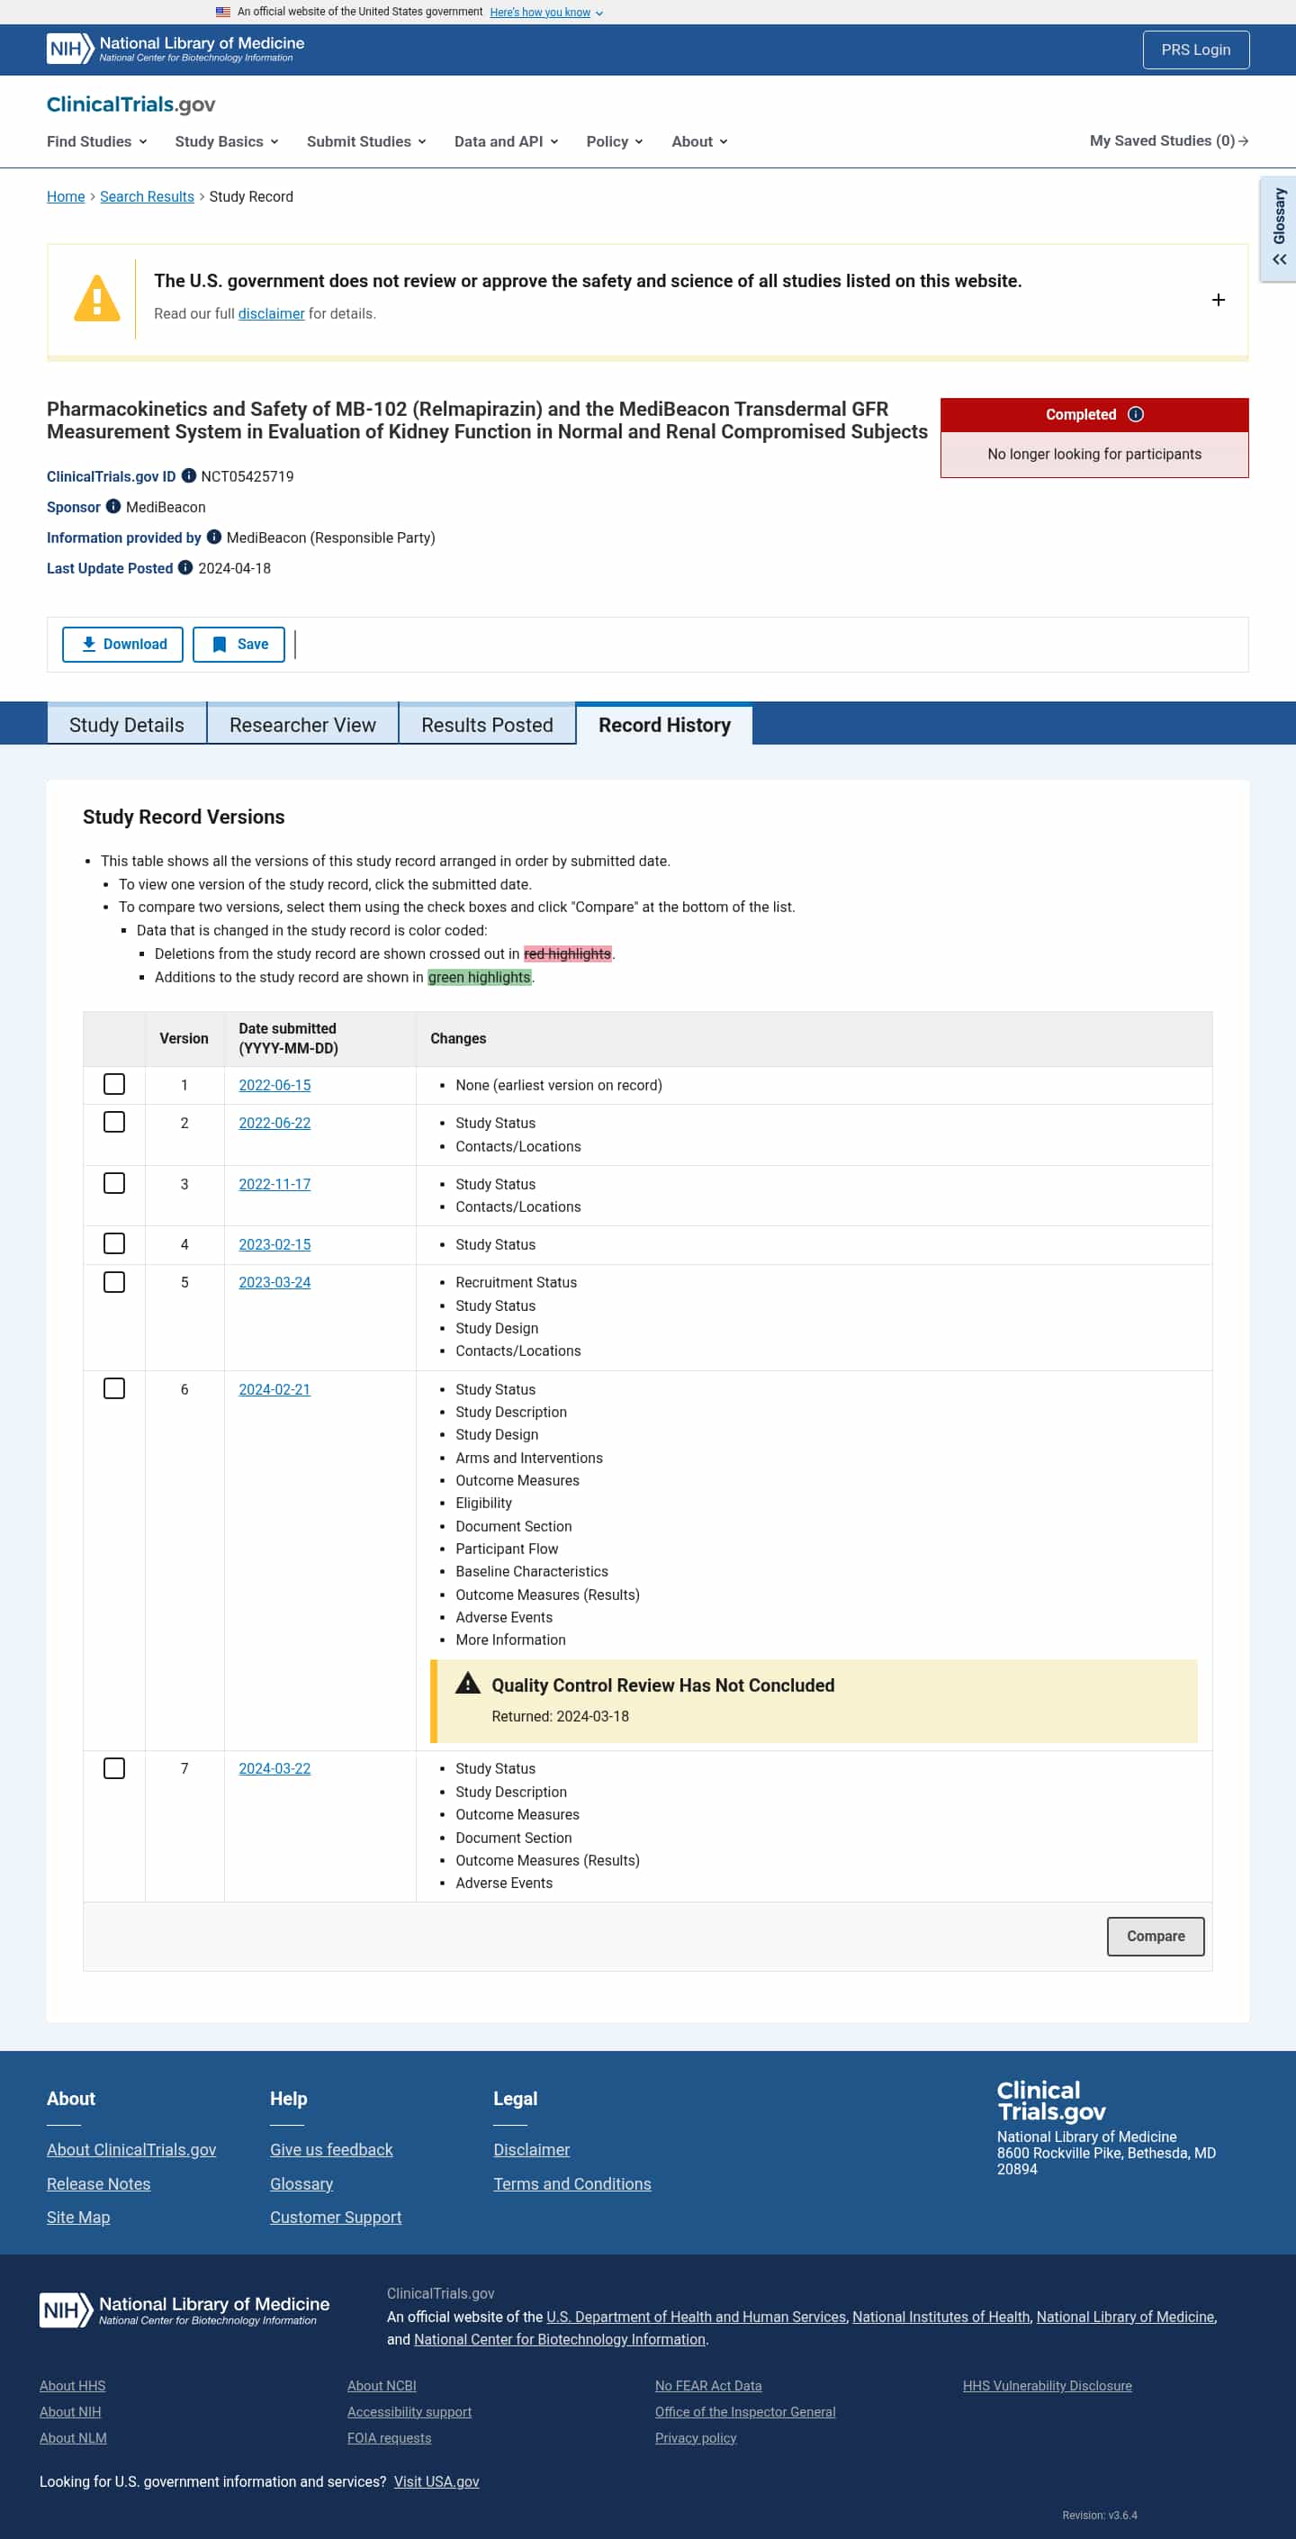Click Give us feedback link
1296x2539 pixels.
point(331,2148)
